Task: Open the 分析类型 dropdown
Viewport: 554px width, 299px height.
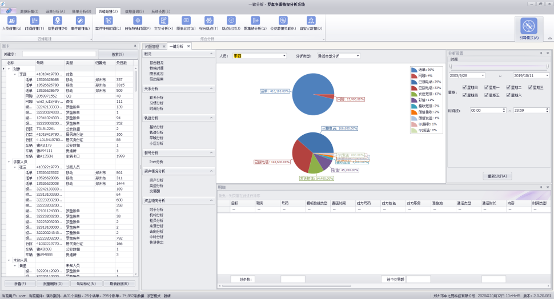Action: tap(338, 56)
